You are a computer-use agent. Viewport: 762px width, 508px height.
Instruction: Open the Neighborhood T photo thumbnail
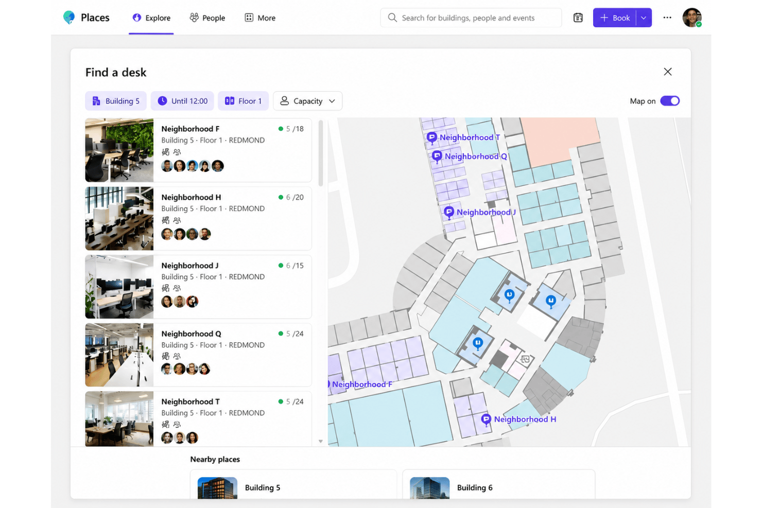tap(119, 419)
